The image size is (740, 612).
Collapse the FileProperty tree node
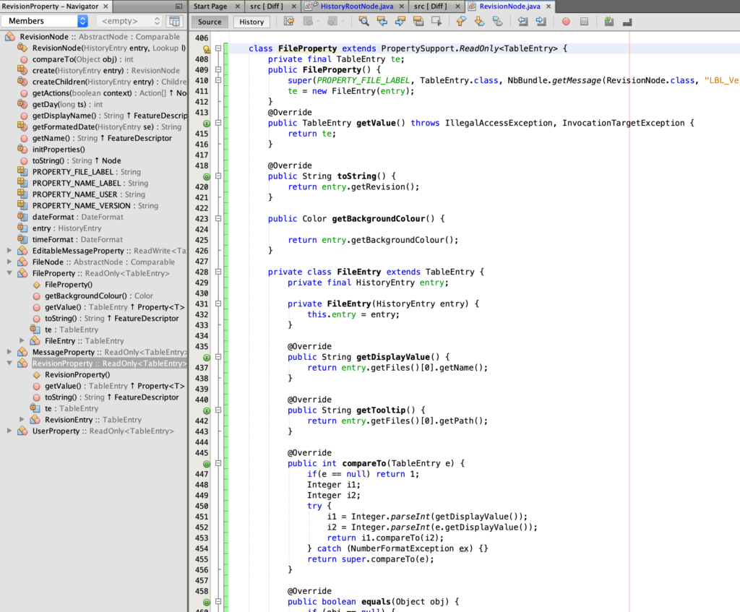[9, 274]
